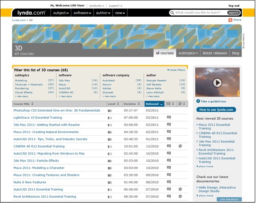The height and width of the screenshot is (203, 256).
Task: Click closed captioning icon for AutoCAD 2011 Essential Training
Action: [169, 189]
